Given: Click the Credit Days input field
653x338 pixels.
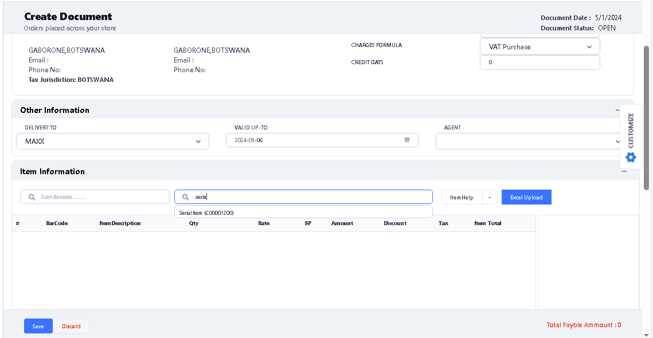Looking at the screenshot, I should coord(539,62).
